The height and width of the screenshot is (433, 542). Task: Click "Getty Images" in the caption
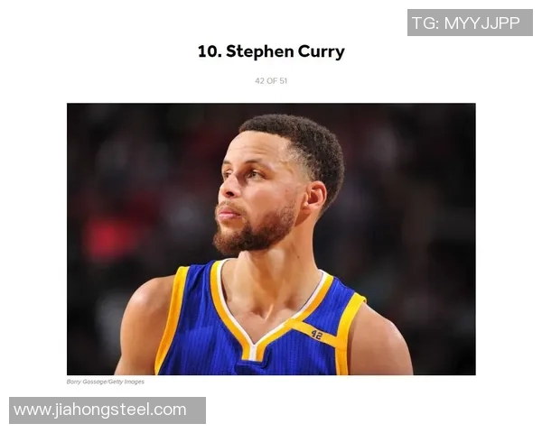[126, 382]
